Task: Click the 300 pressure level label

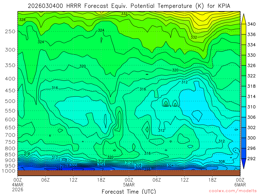Action: pyautogui.click(x=10, y=50)
